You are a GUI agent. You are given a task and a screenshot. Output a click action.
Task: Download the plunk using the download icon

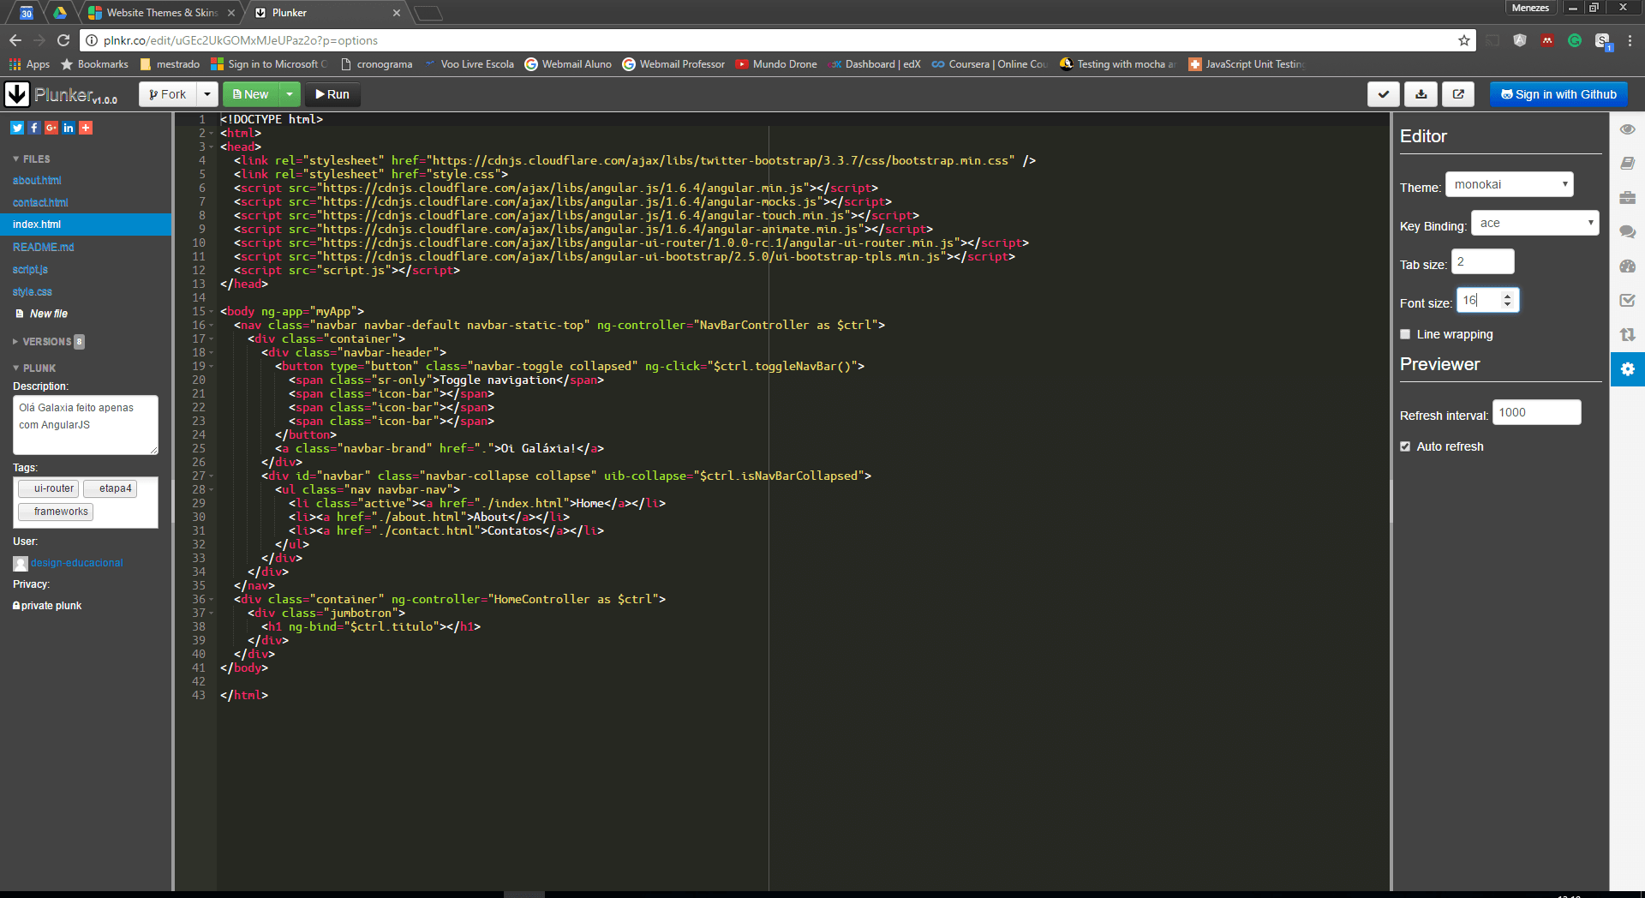point(1421,94)
